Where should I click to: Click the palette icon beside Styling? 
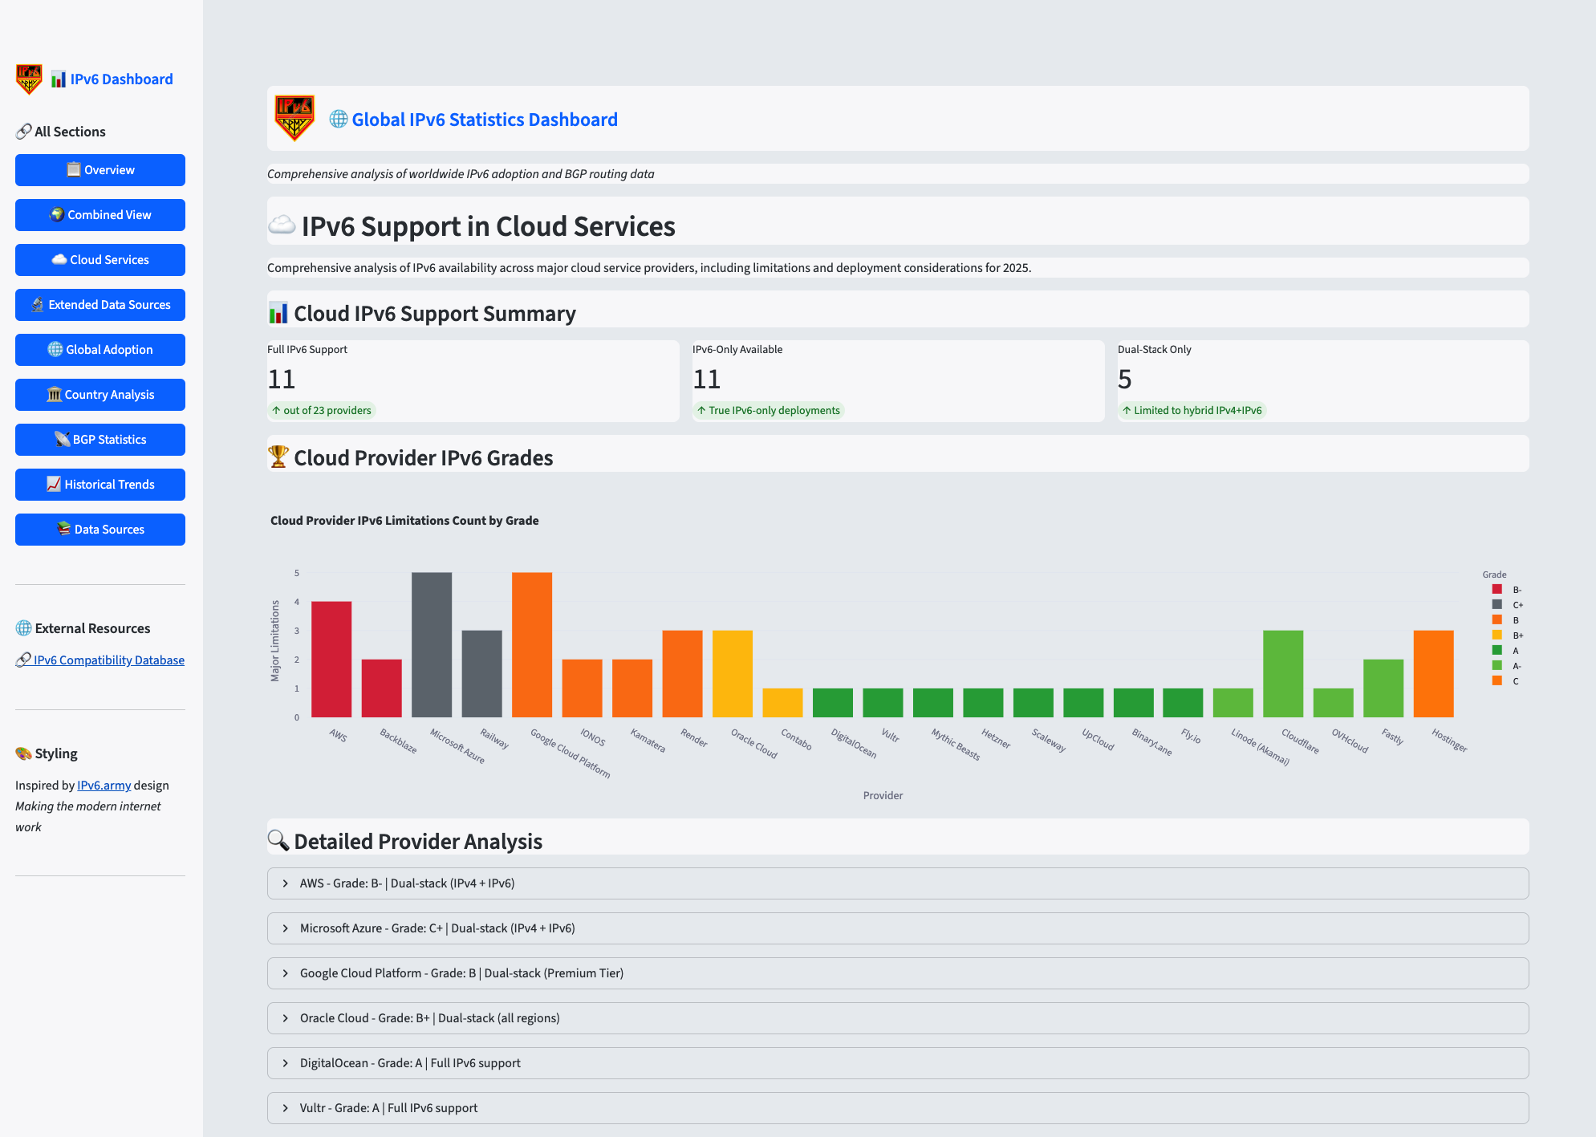pyautogui.click(x=23, y=753)
